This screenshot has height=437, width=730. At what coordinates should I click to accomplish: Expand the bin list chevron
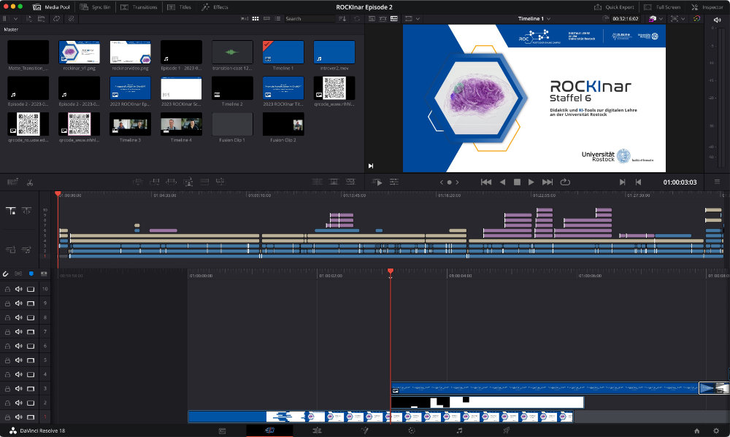[x=15, y=19]
